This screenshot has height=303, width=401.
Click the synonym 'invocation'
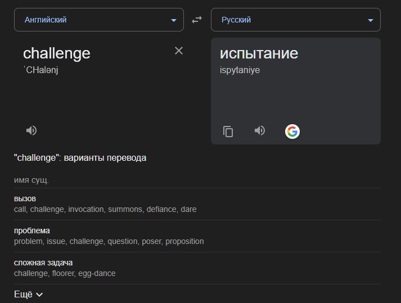click(86, 209)
